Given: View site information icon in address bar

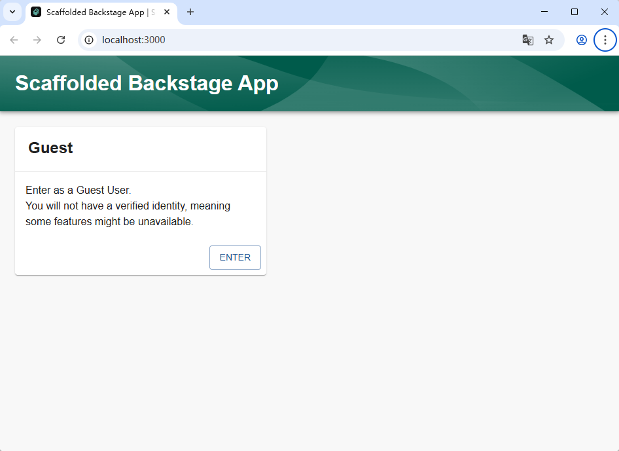Looking at the screenshot, I should 90,40.
